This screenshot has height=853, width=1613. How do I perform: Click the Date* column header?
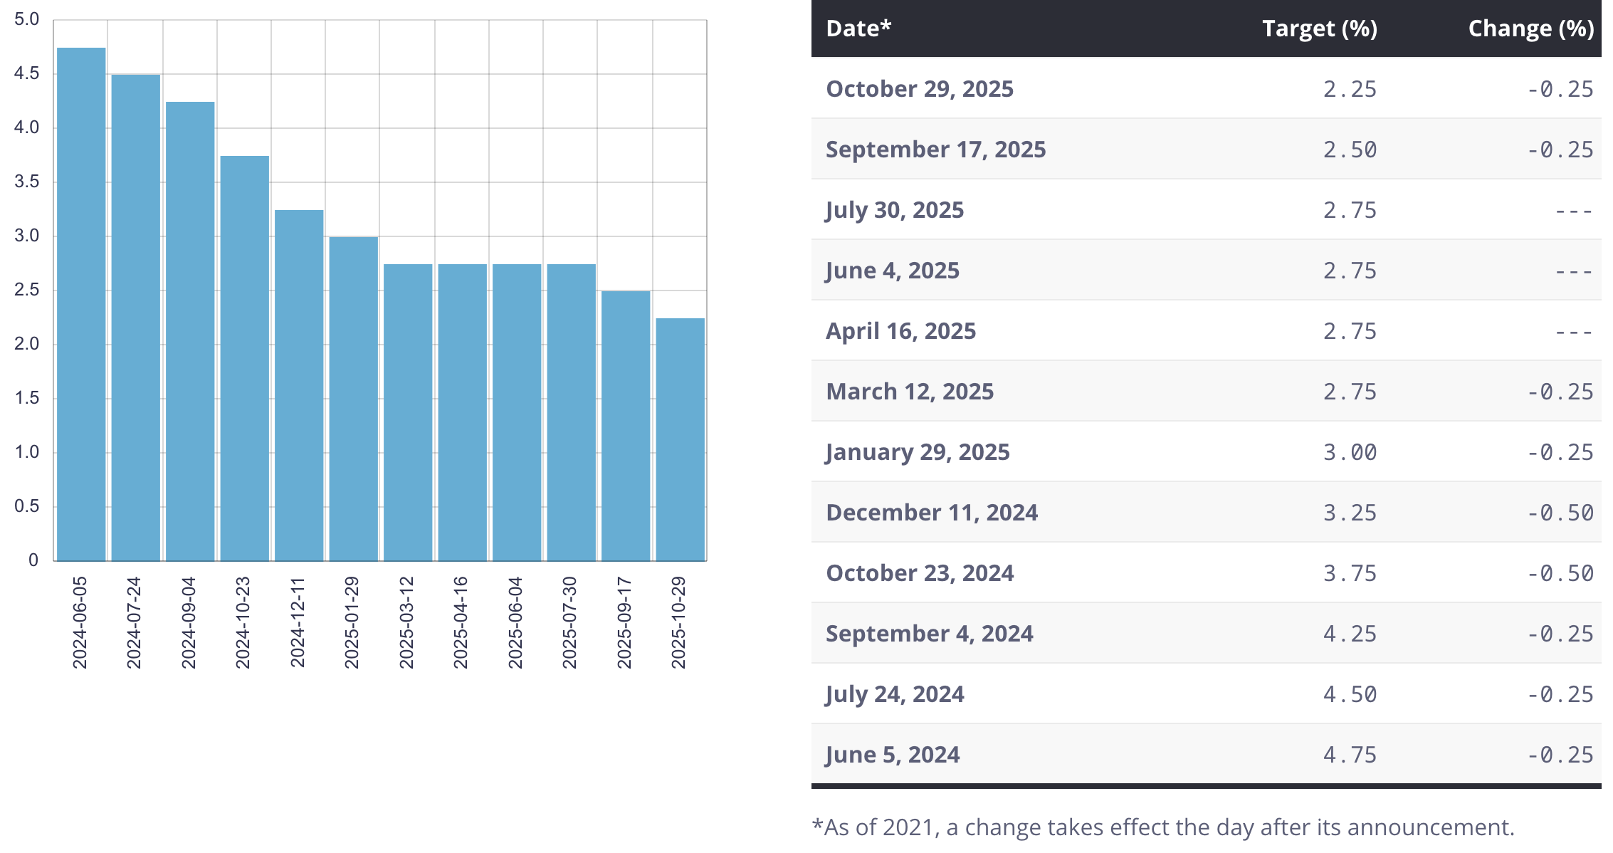858,28
